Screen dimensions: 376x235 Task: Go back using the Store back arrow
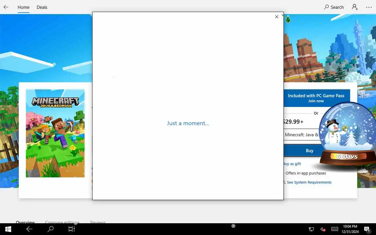pyautogui.click(x=6, y=7)
